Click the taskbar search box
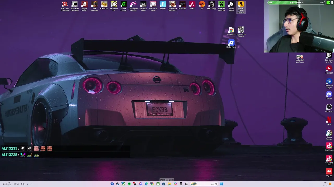334x187 pixels. [x=204, y=184]
